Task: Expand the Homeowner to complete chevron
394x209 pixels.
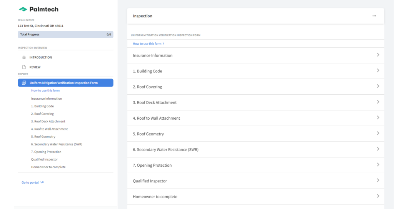Action: point(378,196)
